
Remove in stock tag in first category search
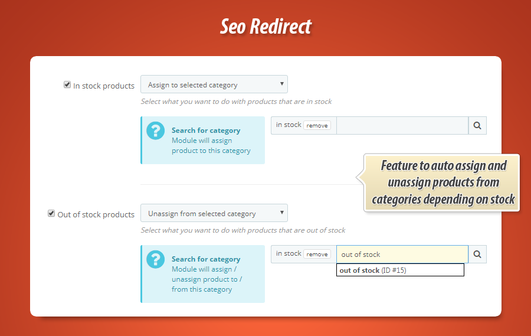click(x=317, y=125)
